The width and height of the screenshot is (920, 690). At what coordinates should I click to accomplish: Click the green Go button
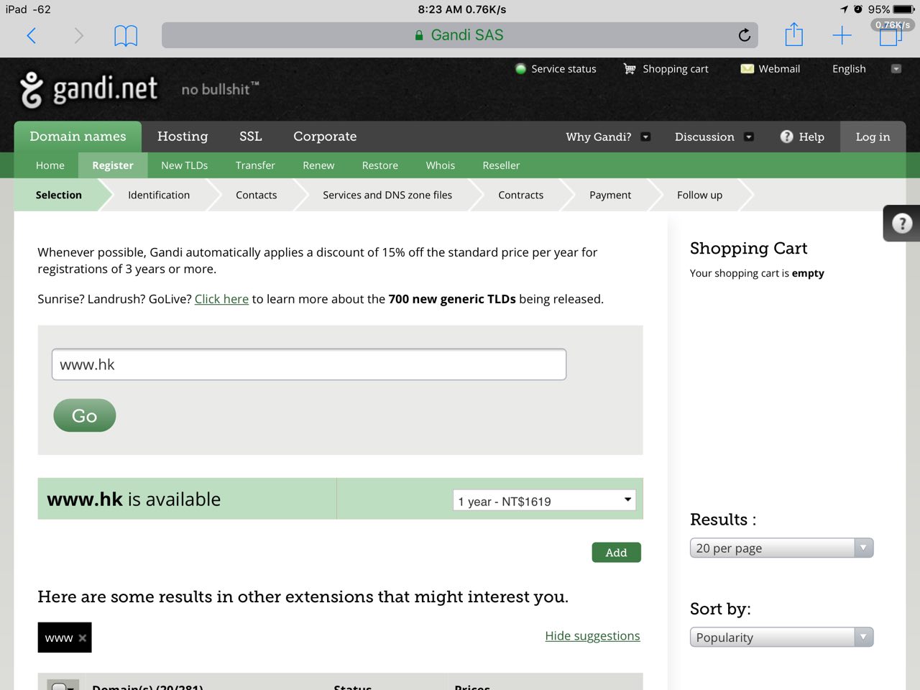85,415
